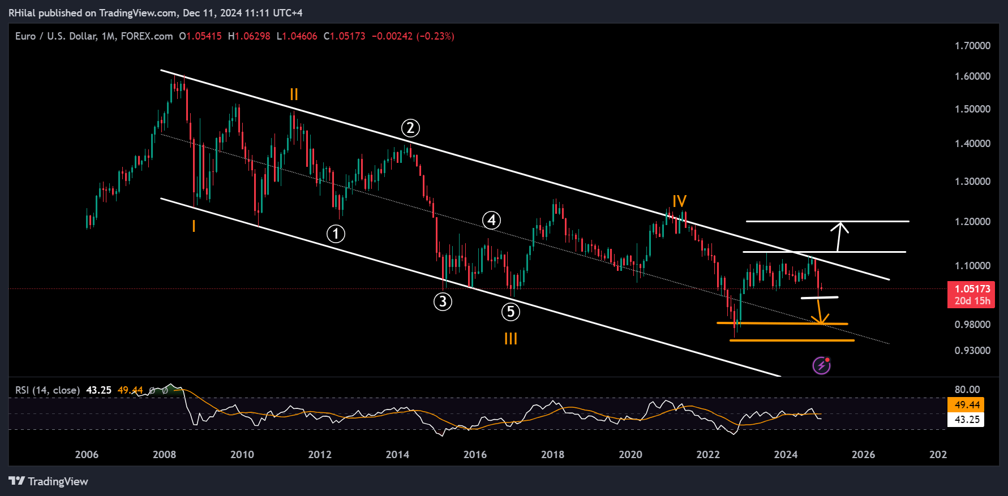Click the TradingView logo at bottom left

49,481
